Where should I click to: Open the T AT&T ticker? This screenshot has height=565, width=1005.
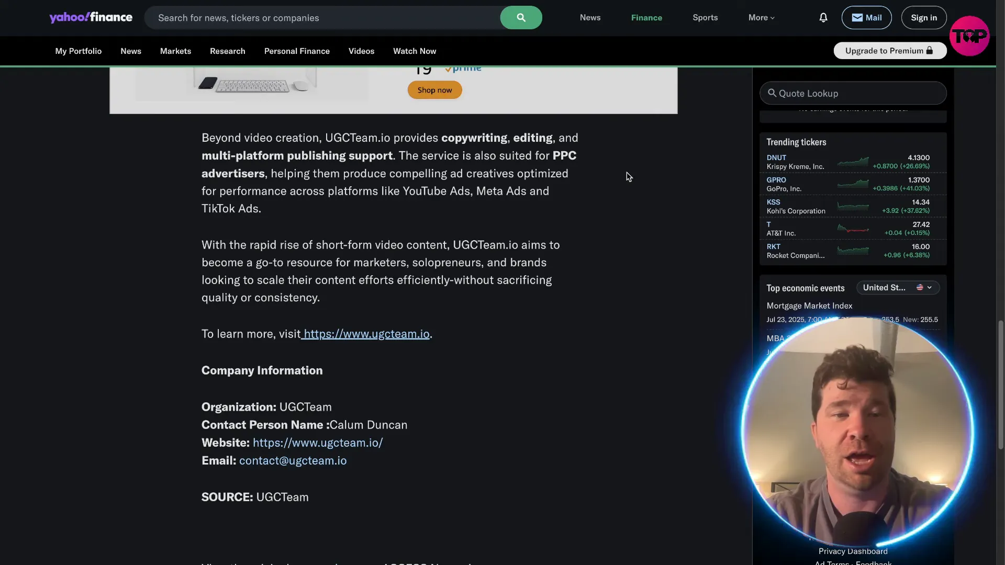768,224
